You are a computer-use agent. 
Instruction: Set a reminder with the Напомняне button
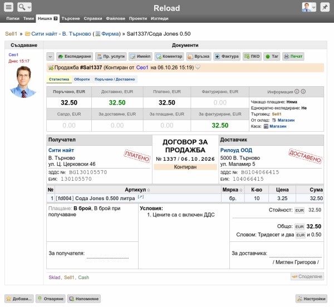point(84,299)
